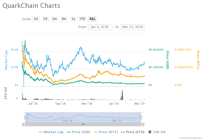Click the coinmarketcap.com credit text

click(190, 138)
